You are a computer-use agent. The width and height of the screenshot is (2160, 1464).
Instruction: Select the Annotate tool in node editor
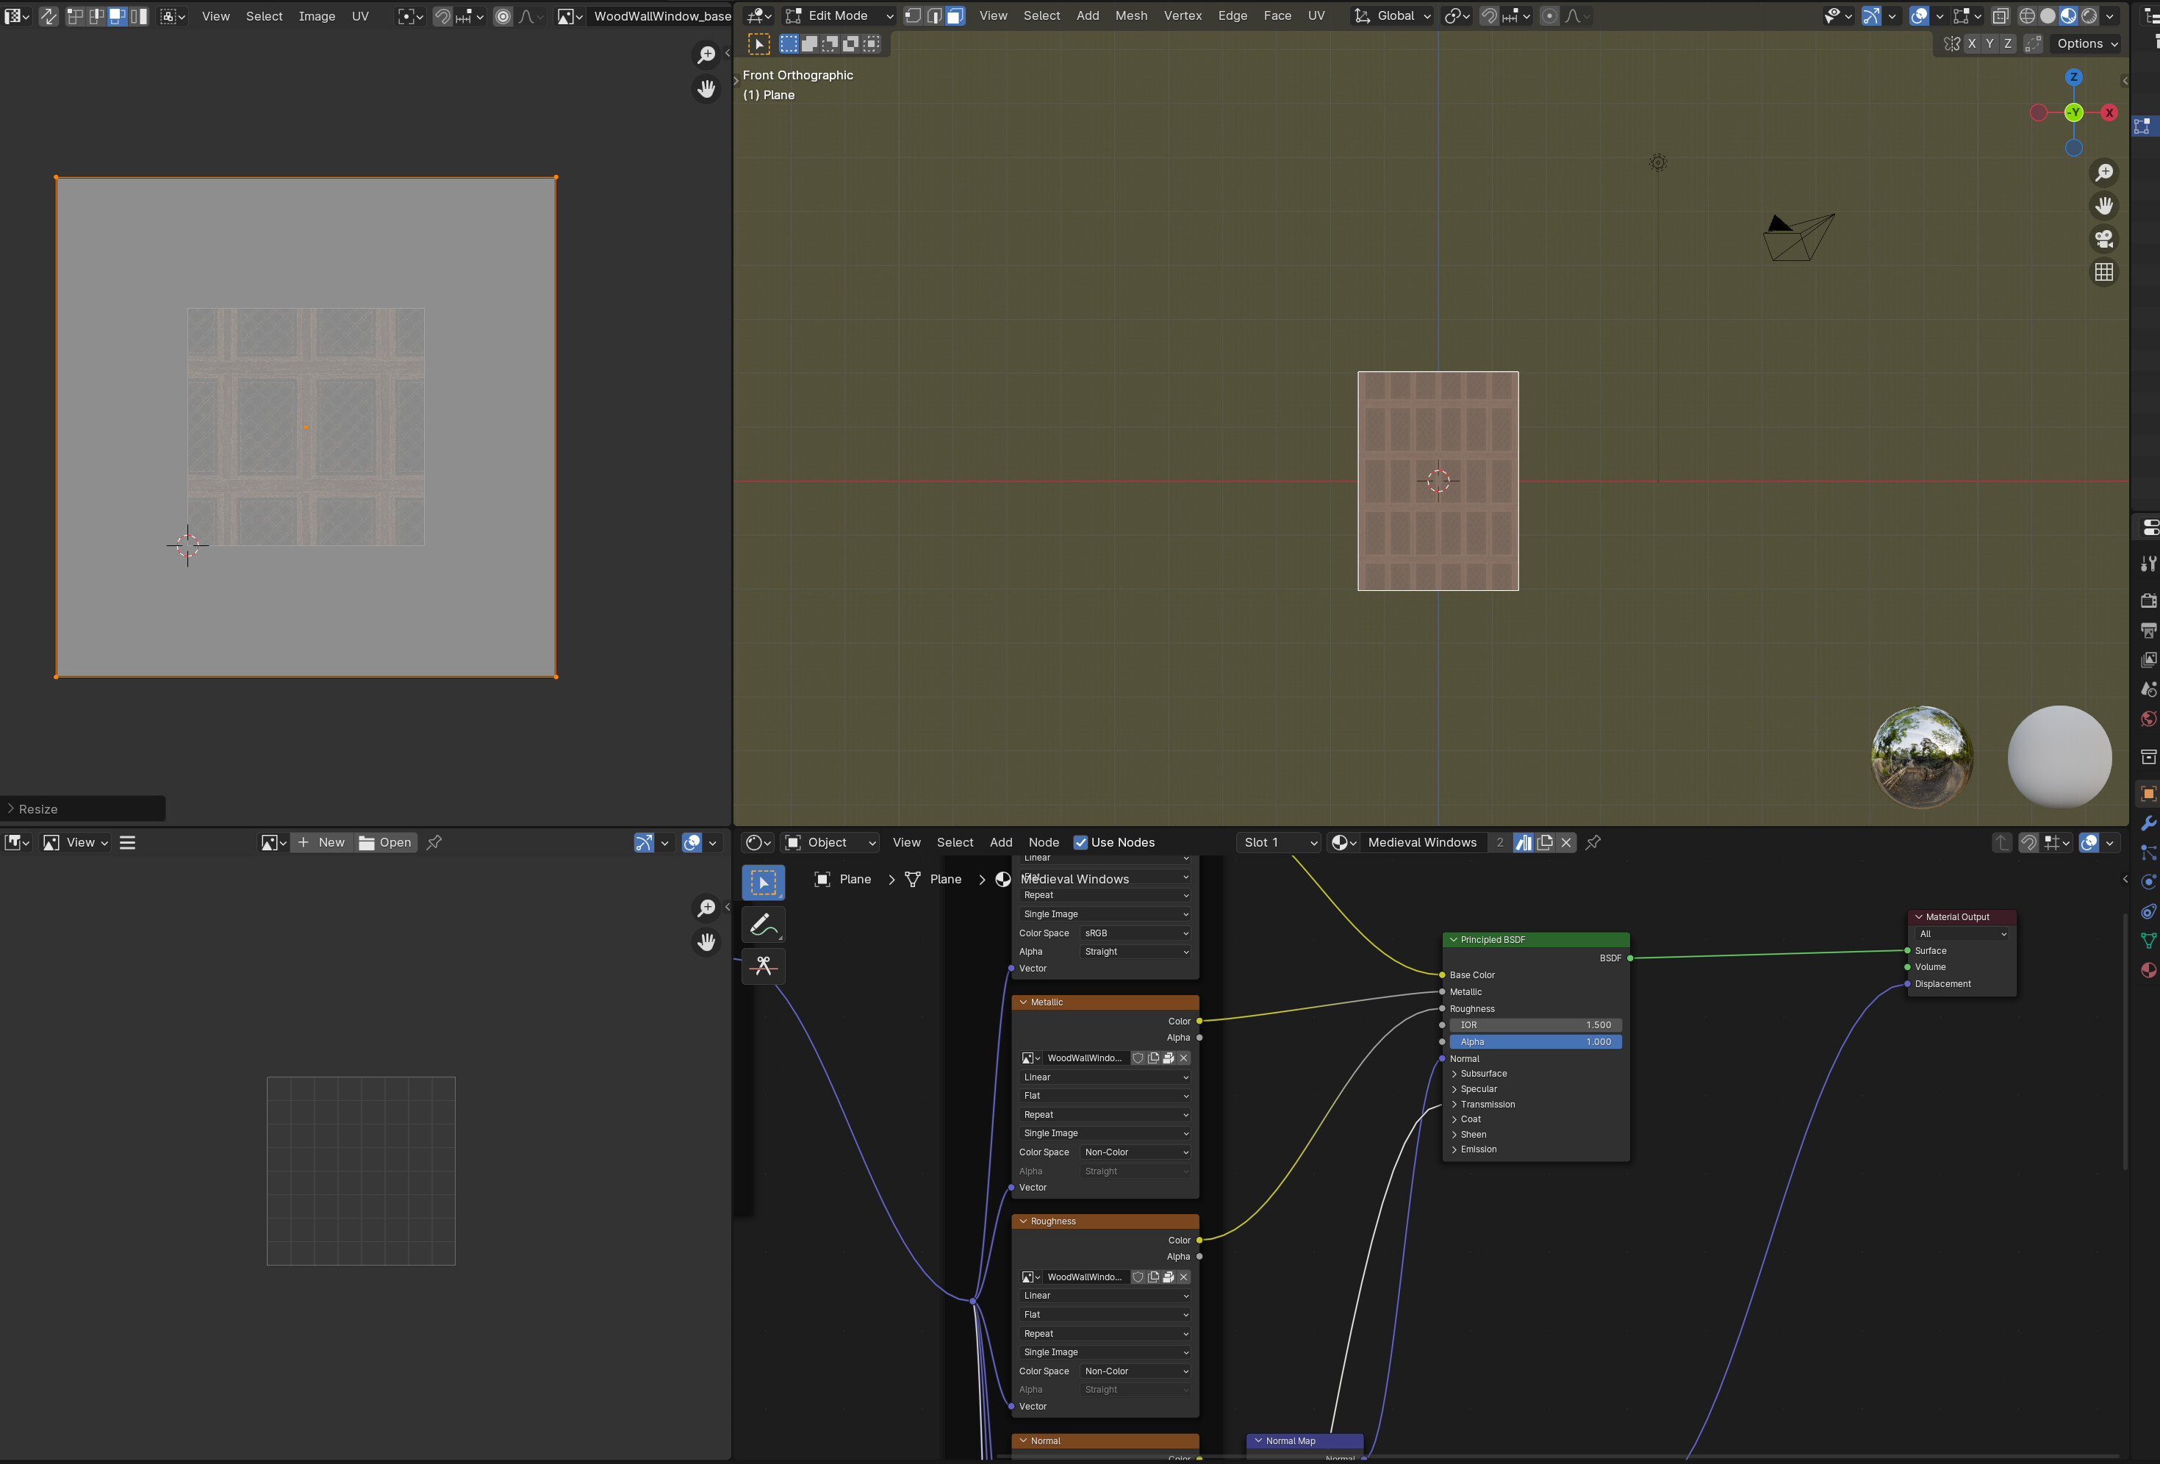point(763,925)
